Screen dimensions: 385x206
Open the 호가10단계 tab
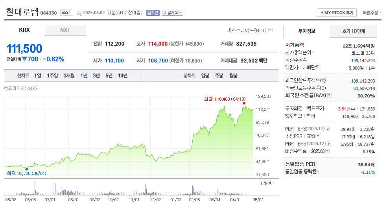[354, 31]
